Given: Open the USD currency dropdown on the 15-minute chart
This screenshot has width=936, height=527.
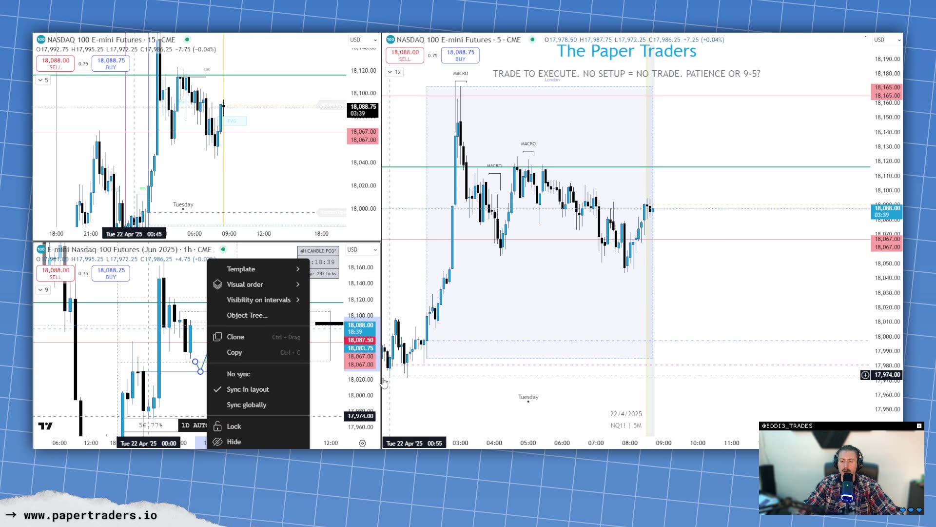Looking at the screenshot, I should (x=363, y=40).
